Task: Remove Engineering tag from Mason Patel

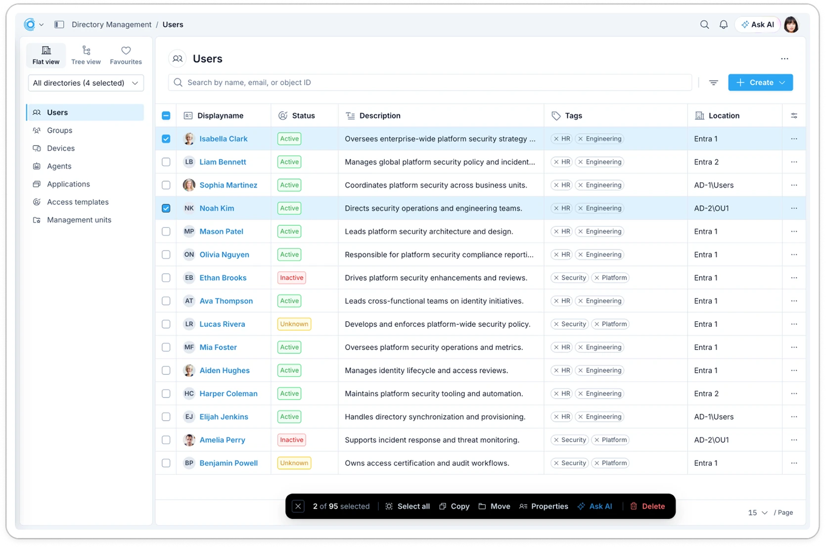Action: click(581, 231)
